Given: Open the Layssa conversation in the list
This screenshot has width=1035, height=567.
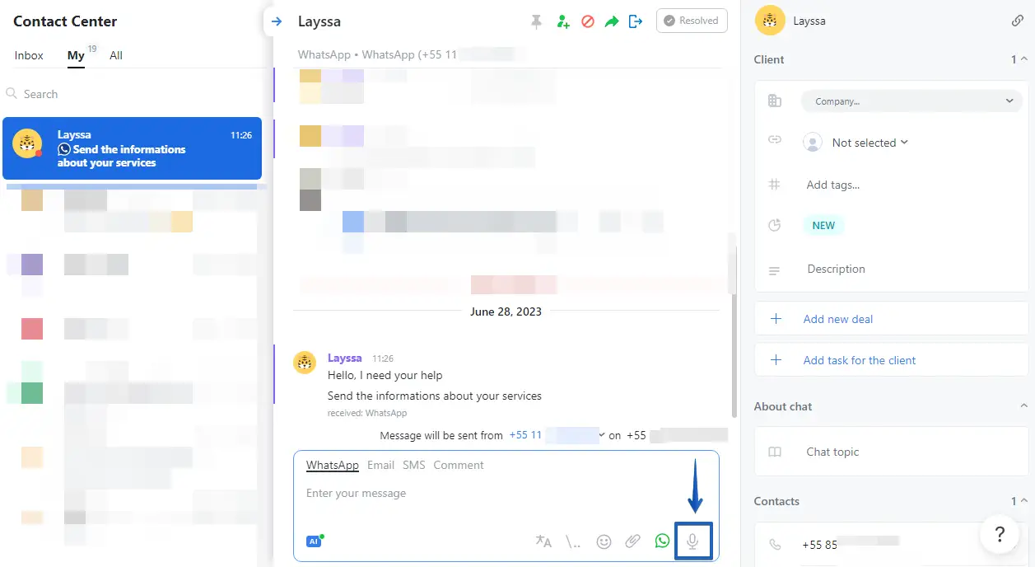Looking at the screenshot, I should click(132, 148).
